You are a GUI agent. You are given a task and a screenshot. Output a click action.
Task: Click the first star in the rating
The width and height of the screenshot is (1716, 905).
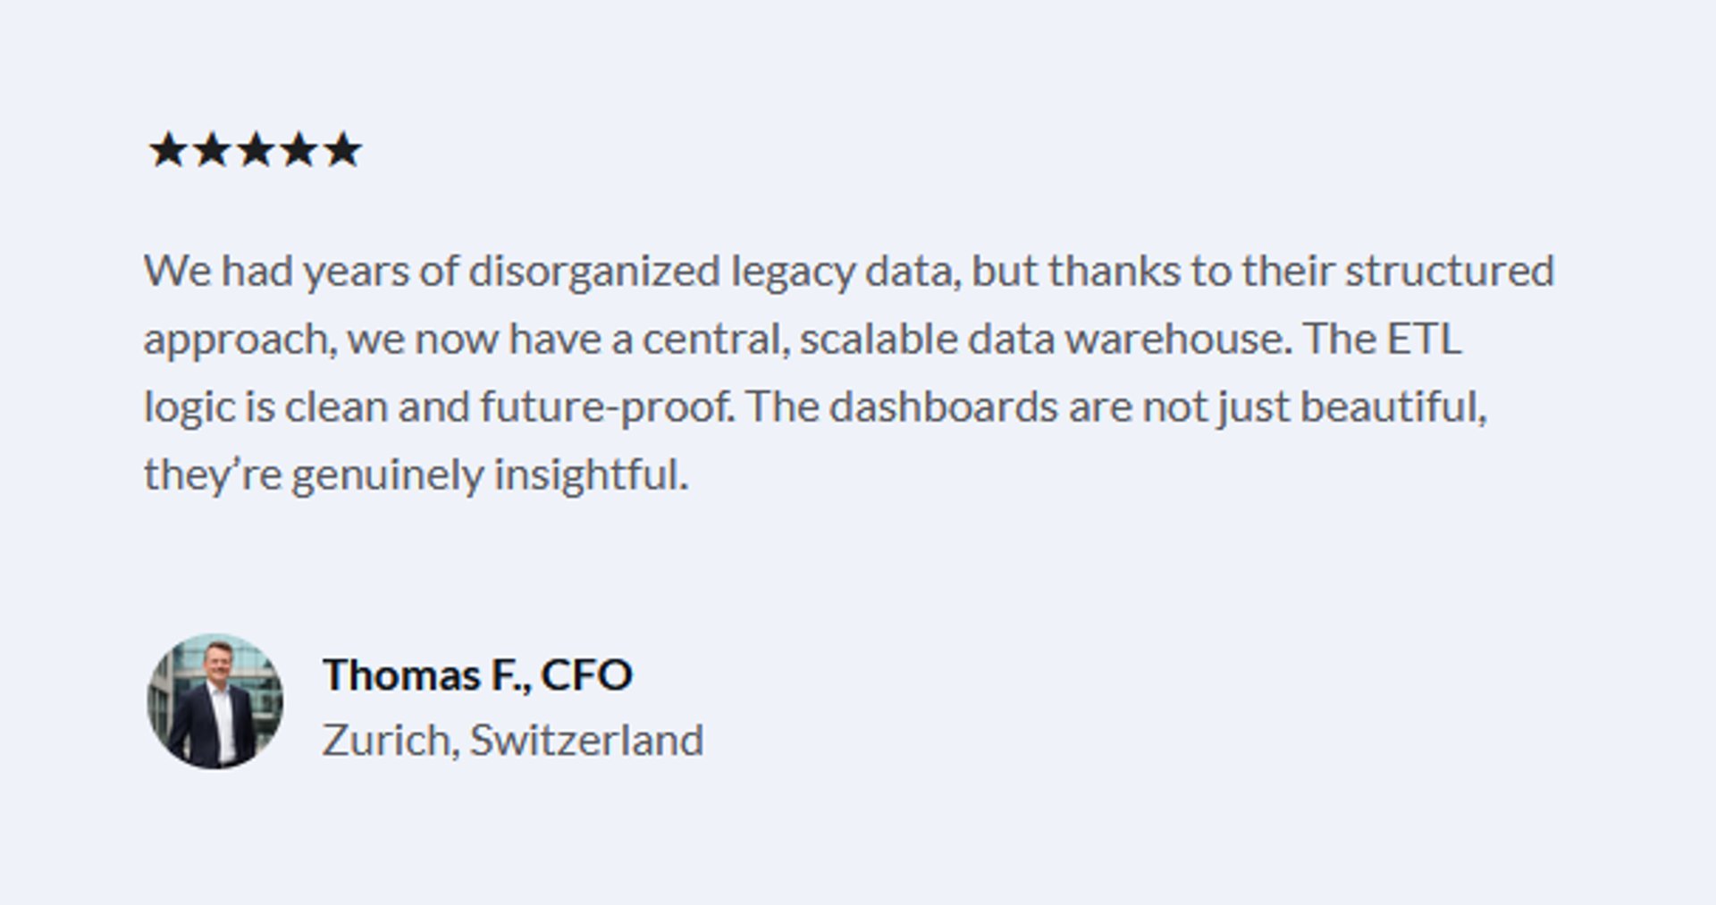167,149
